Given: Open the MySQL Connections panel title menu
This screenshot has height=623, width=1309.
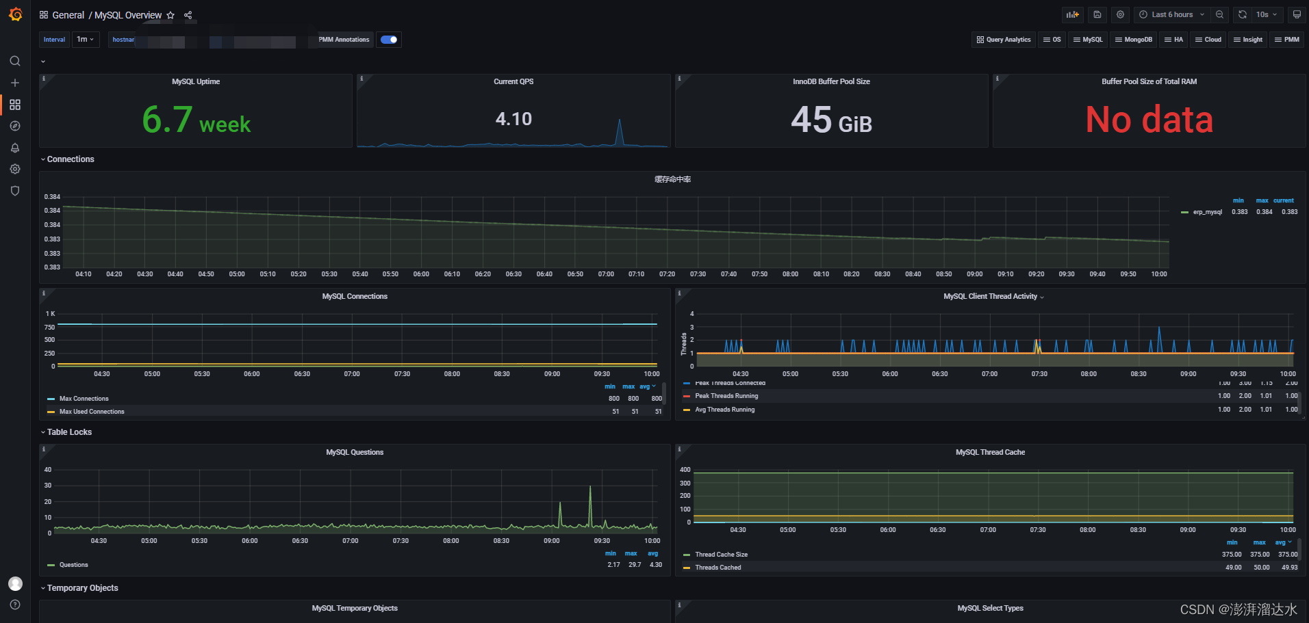Looking at the screenshot, I should [355, 297].
